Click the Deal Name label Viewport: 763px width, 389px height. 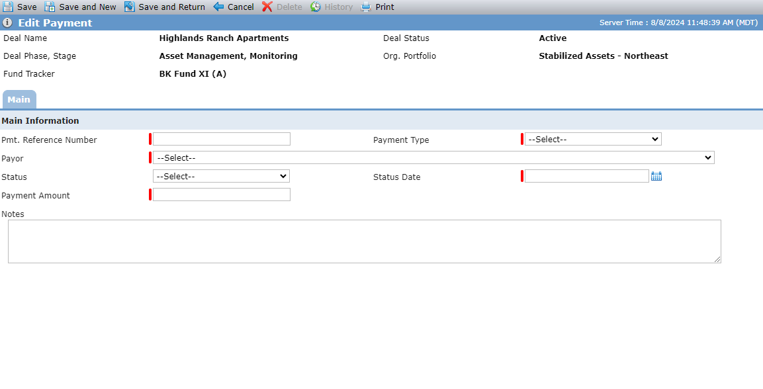click(x=25, y=38)
